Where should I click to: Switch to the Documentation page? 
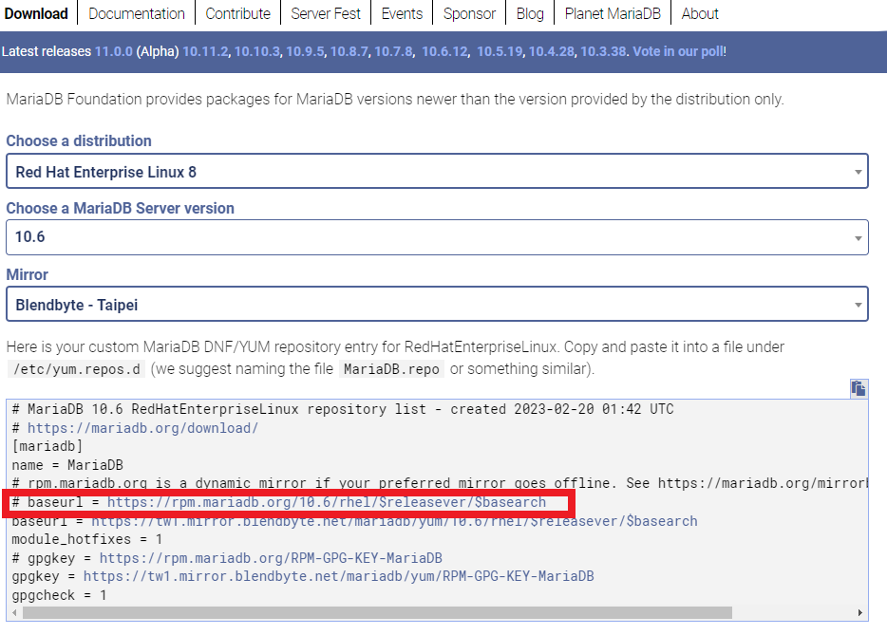(x=136, y=13)
